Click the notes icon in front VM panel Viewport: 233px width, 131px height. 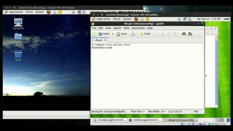[147, 19]
